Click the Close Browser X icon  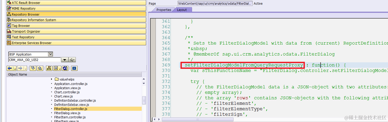pos(74,68)
